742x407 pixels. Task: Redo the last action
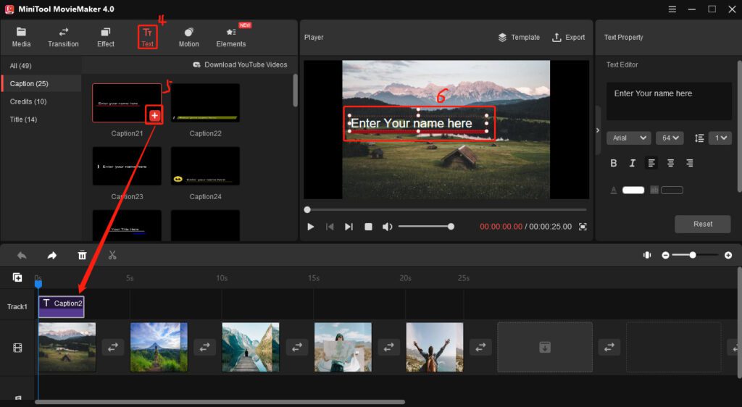52,255
